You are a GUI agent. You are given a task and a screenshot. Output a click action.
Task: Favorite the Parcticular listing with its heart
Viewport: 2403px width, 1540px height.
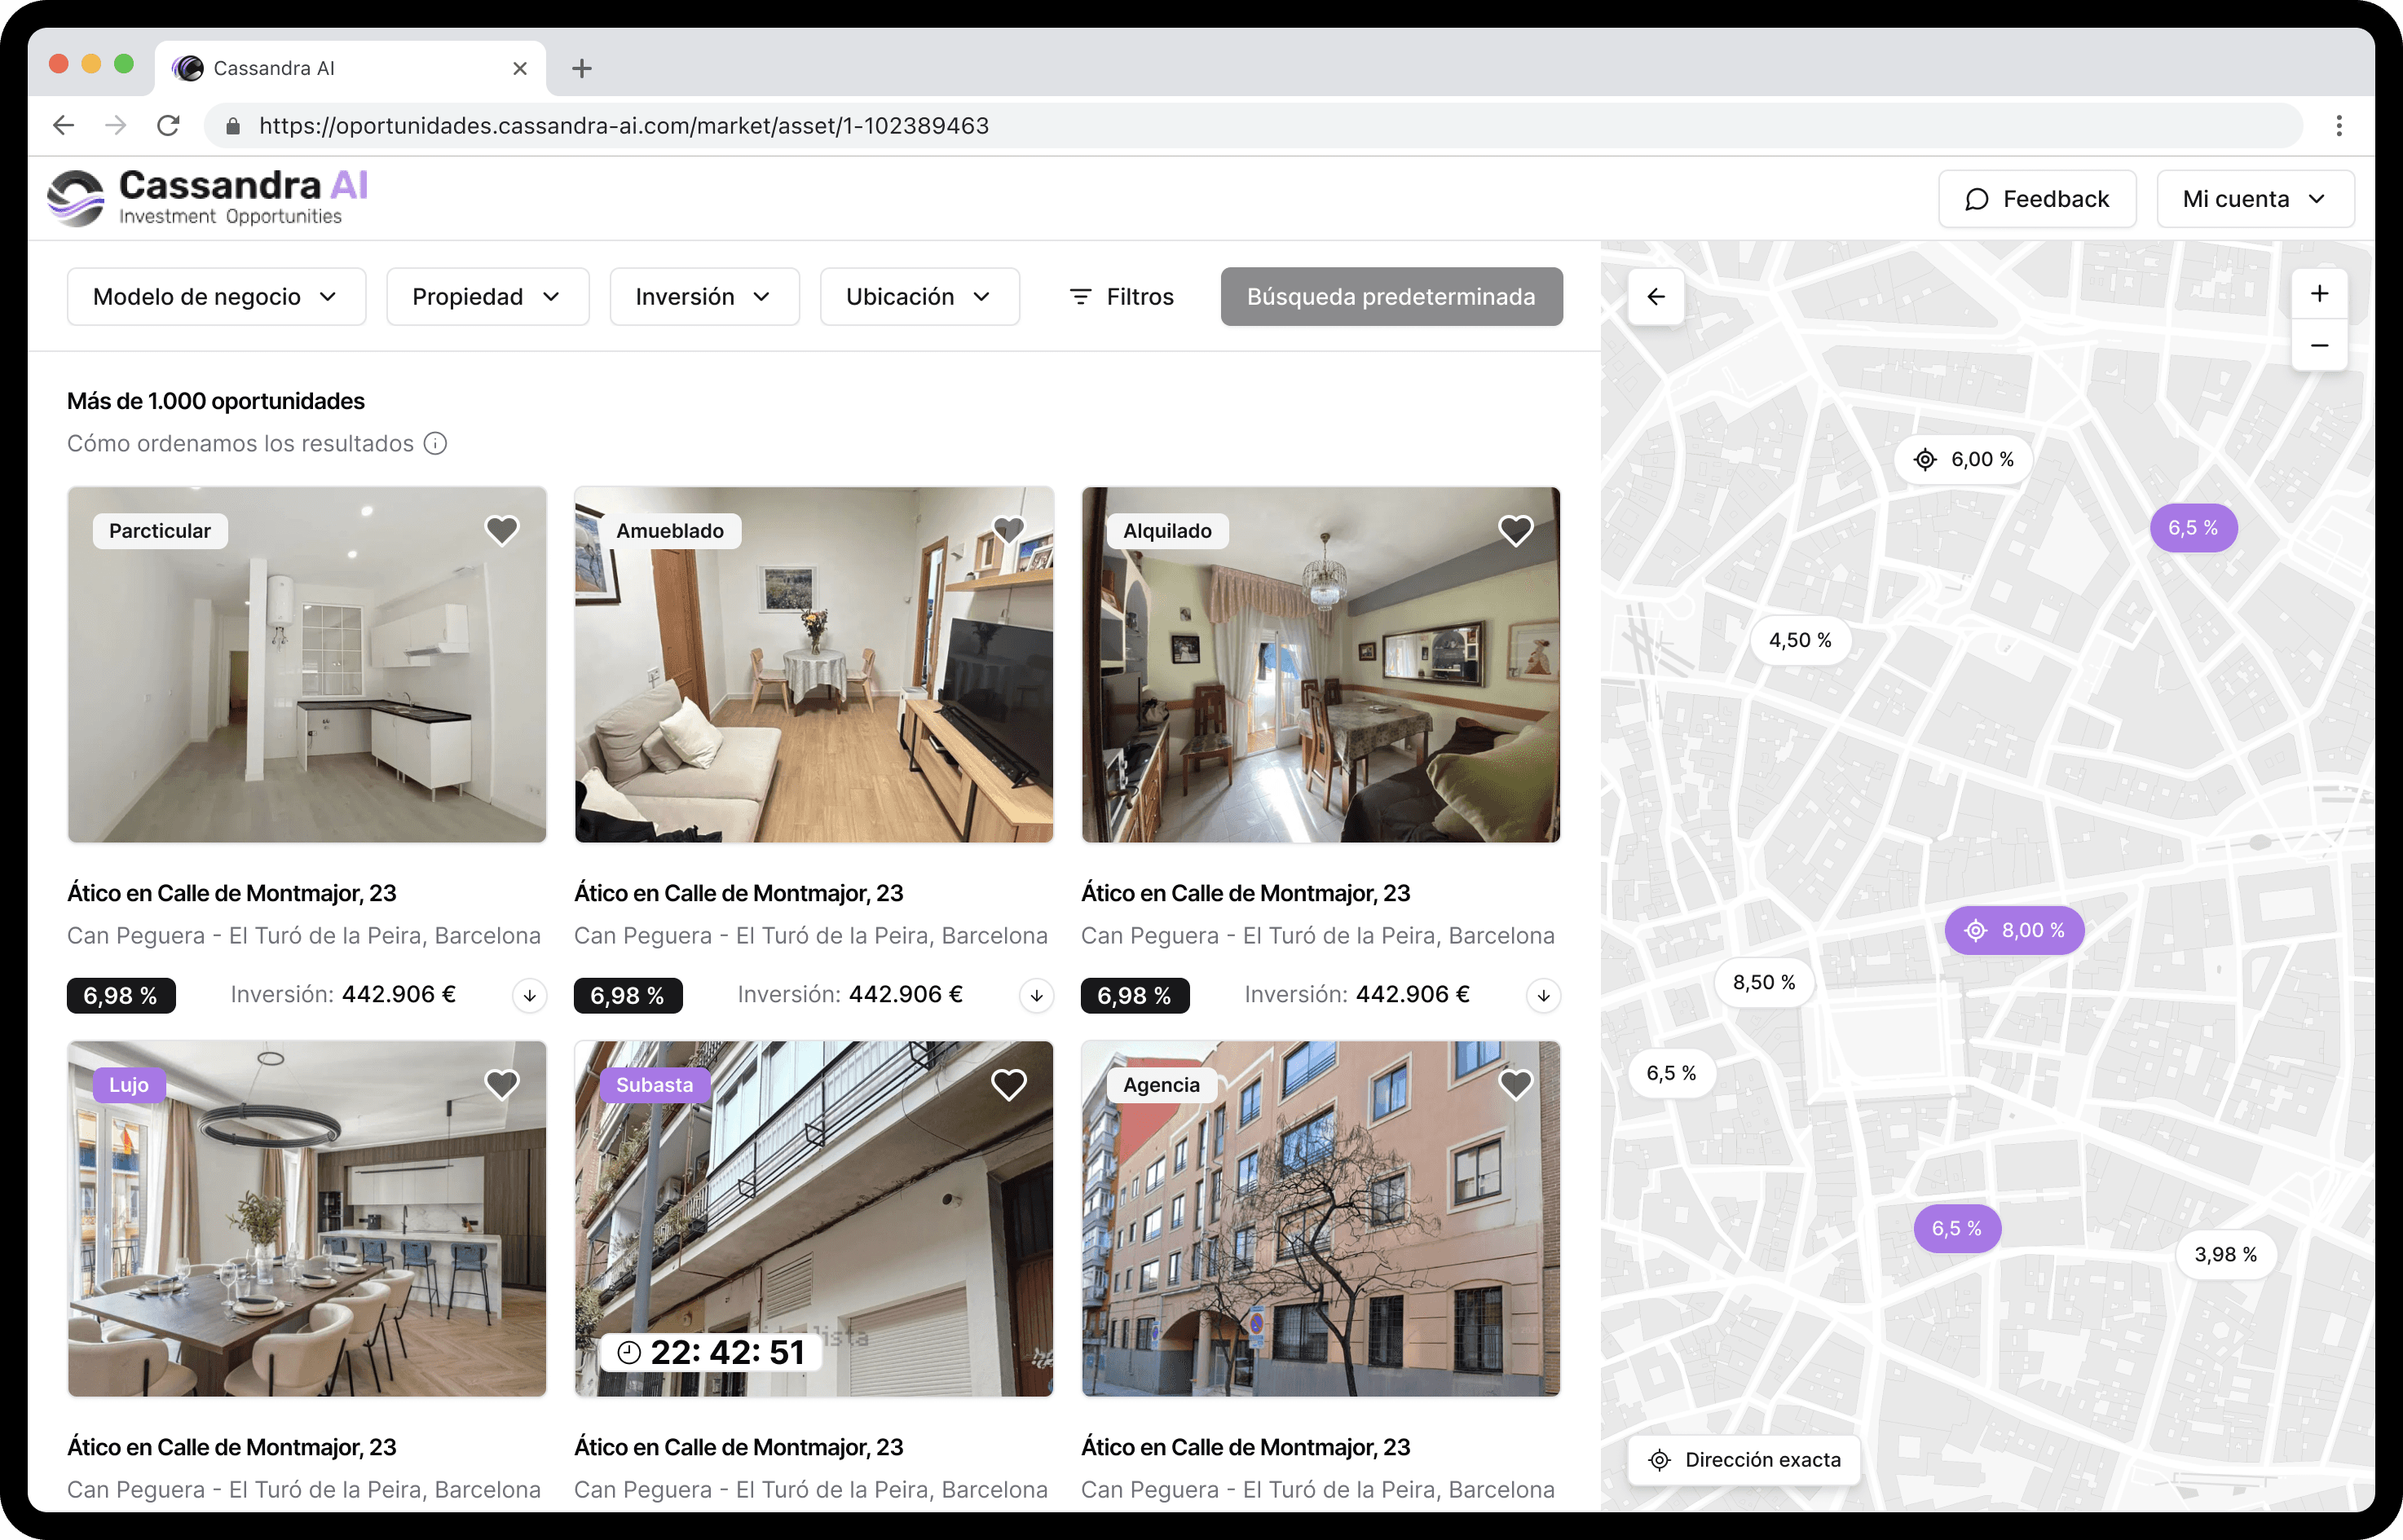click(x=502, y=530)
